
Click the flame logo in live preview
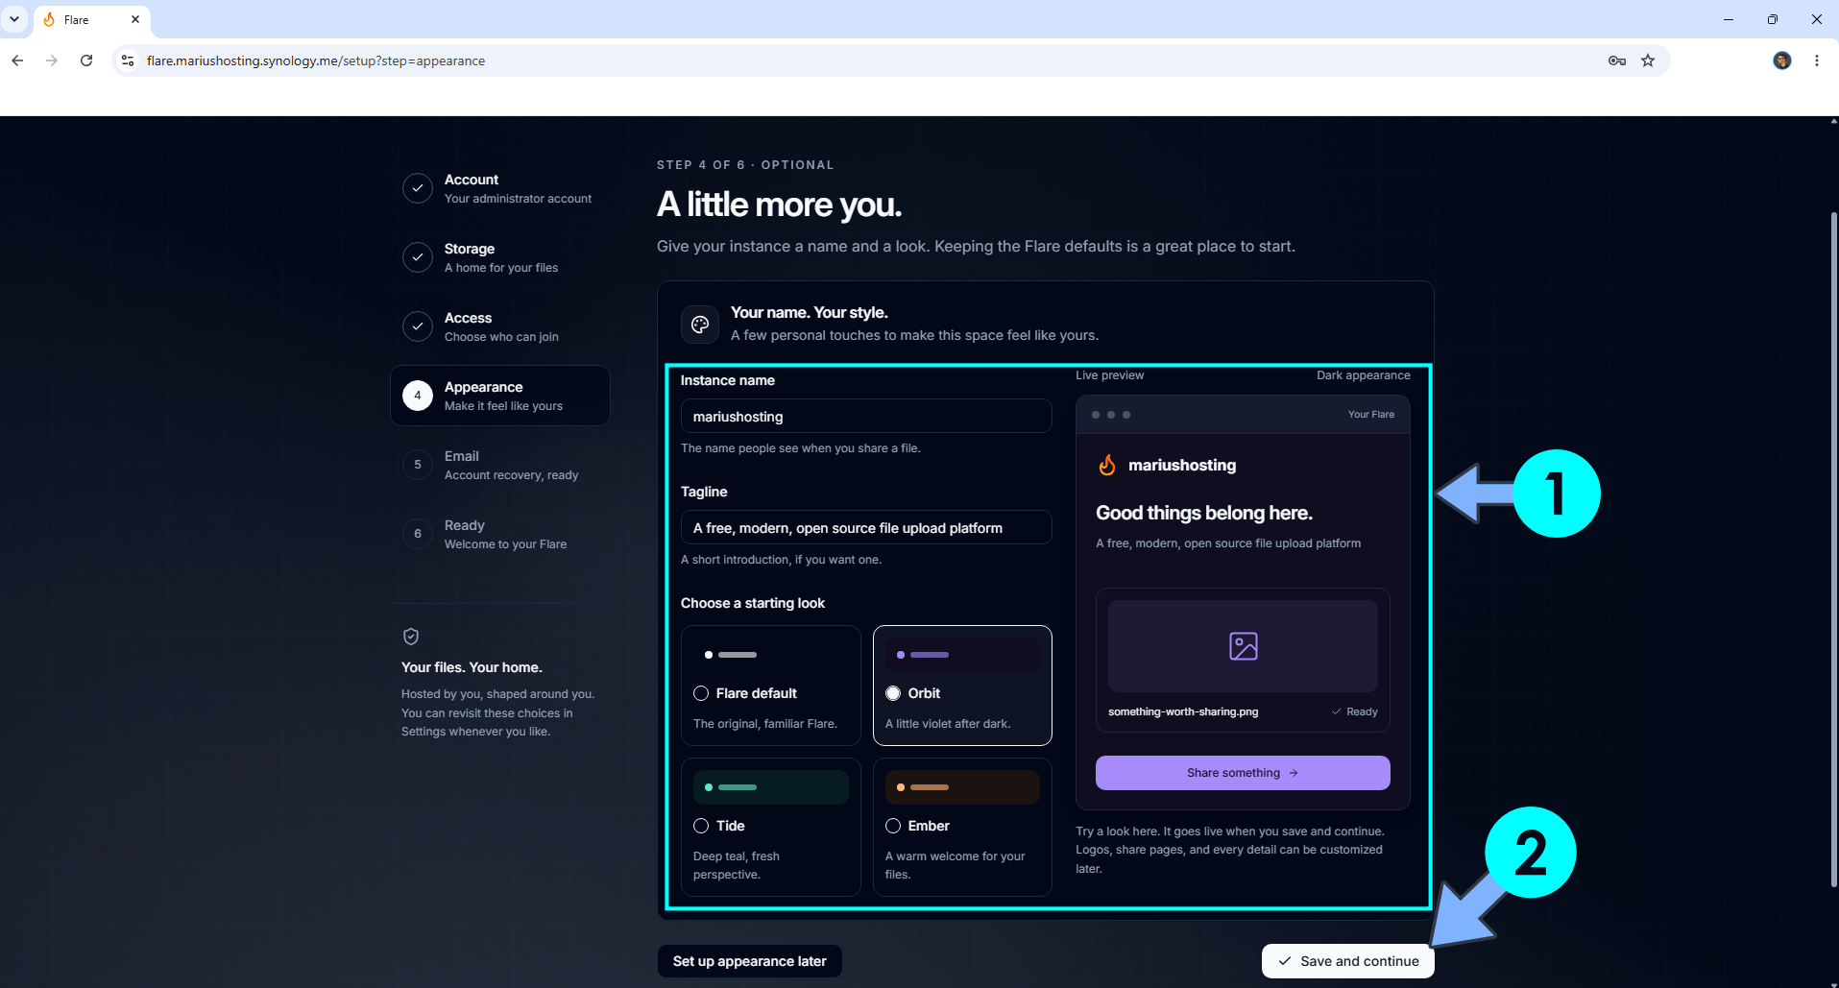[1107, 465]
